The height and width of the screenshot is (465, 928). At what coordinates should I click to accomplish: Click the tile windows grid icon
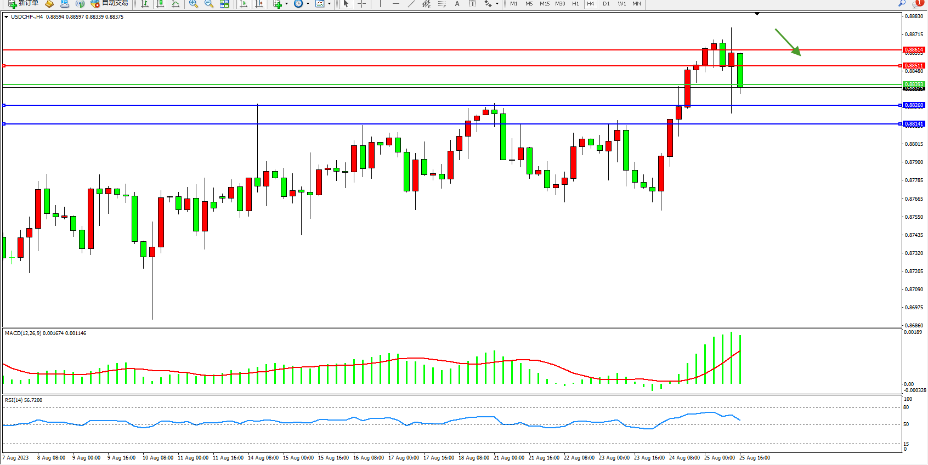[224, 4]
